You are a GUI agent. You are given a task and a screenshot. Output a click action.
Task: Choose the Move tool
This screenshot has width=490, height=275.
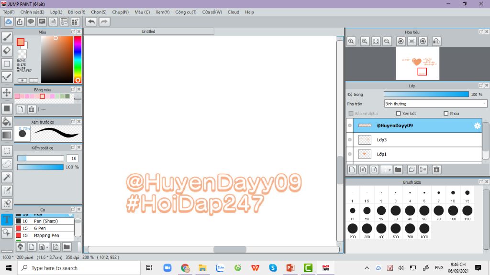pyautogui.click(x=7, y=92)
